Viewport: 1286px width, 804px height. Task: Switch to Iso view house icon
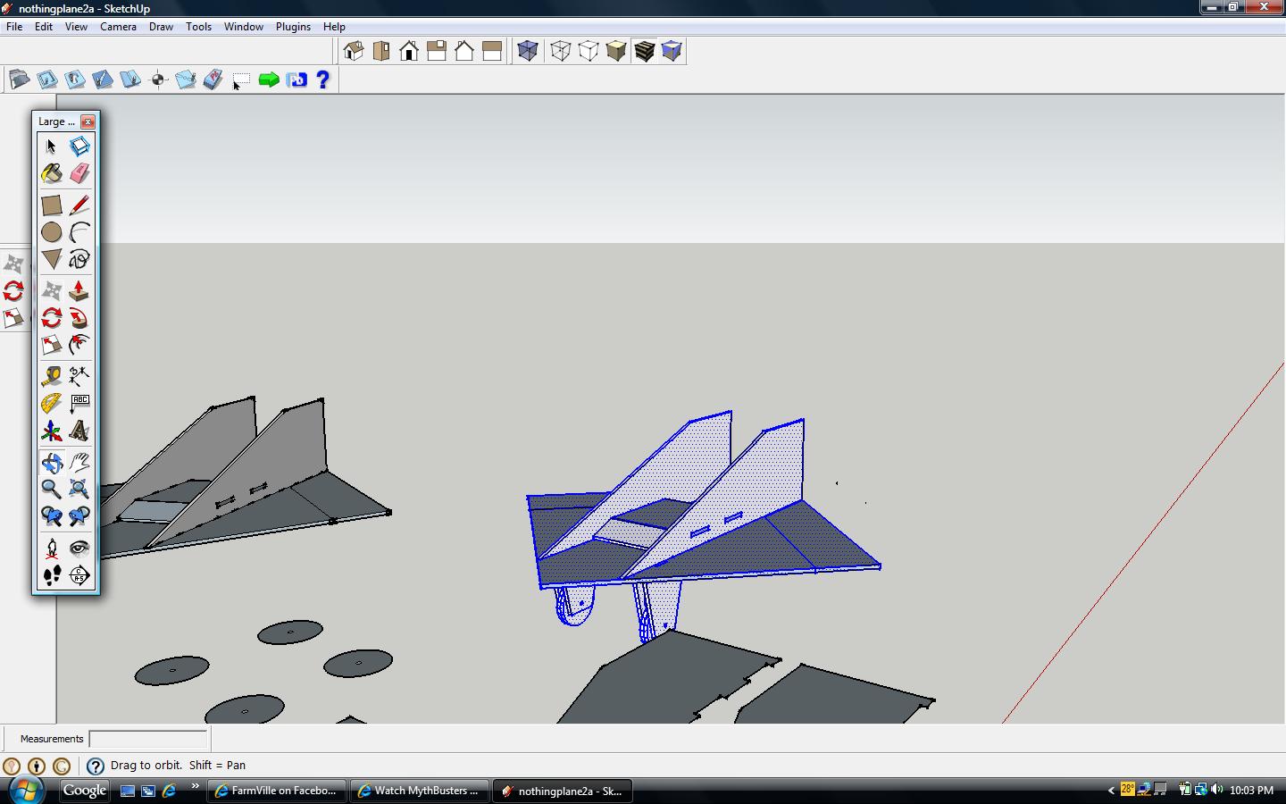(354, 51)
